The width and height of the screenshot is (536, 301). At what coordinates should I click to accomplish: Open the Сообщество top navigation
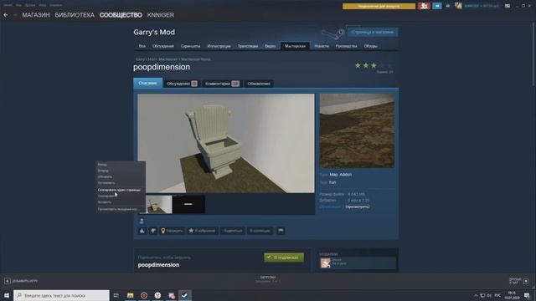pos(121,15)
